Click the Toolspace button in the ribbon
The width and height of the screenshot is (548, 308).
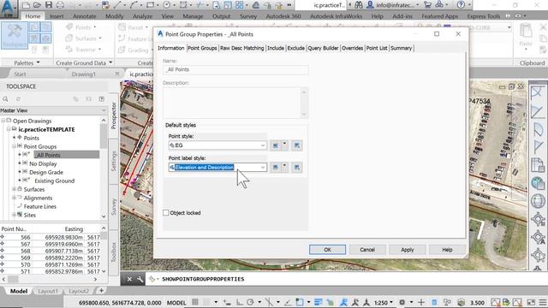click(x=15, y=35)
